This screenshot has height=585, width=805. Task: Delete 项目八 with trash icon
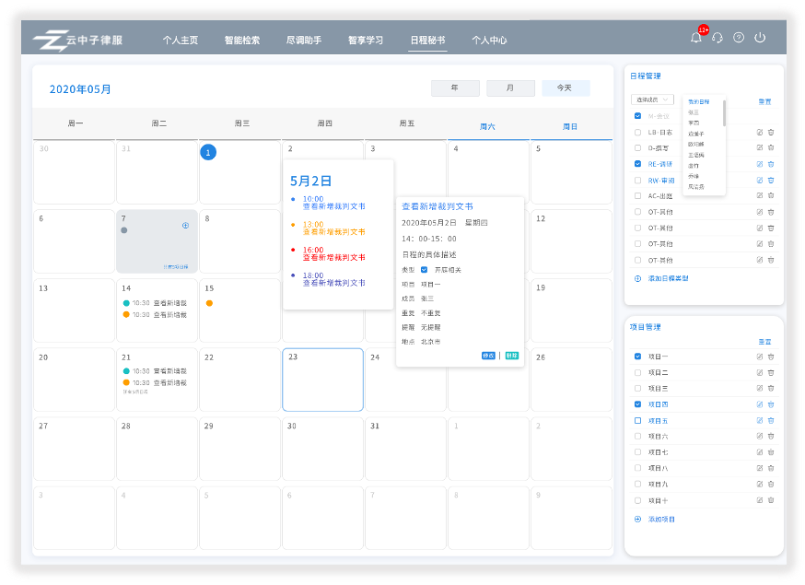point(771,468)
